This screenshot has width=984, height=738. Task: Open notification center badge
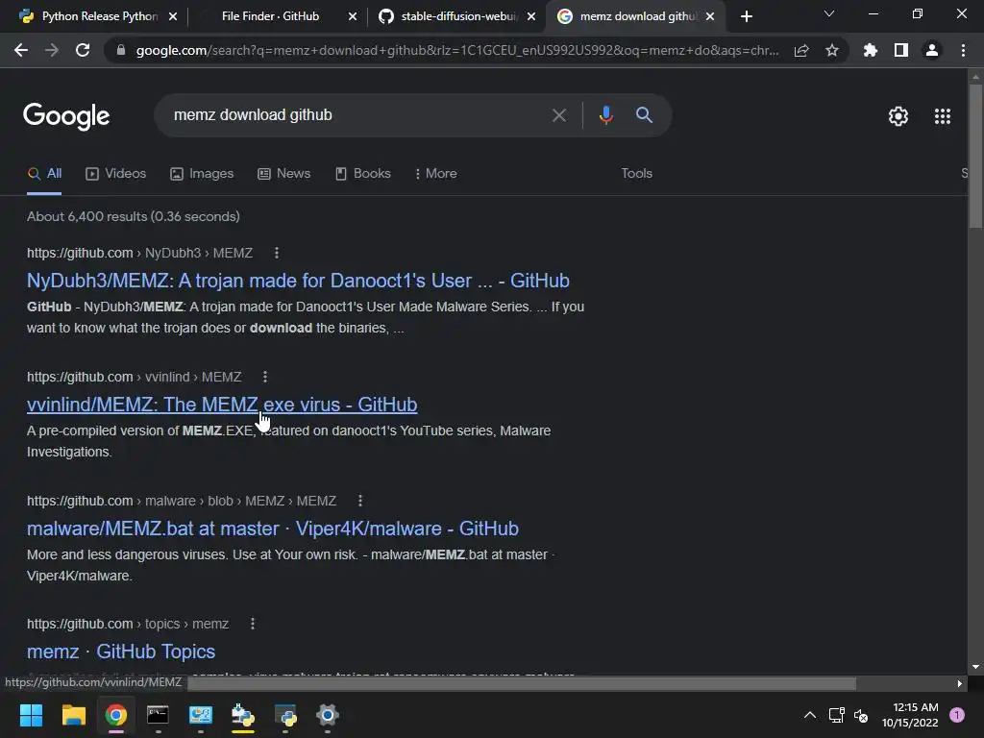957,715
